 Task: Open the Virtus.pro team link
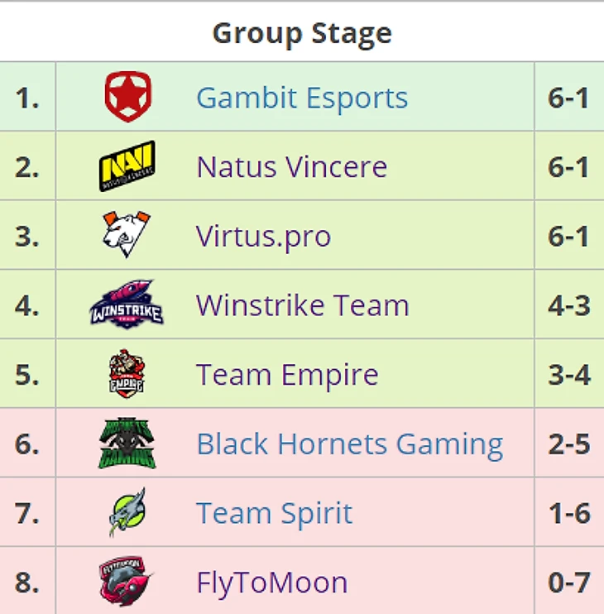263,237
